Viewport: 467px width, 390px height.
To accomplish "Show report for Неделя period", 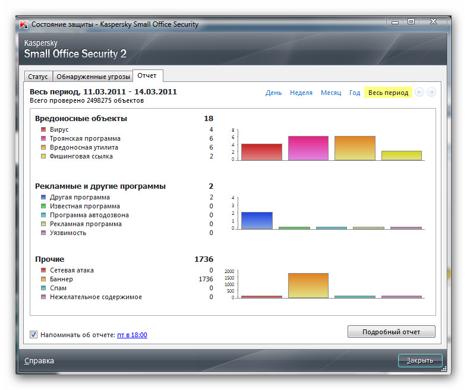I will tap(301, 93).
